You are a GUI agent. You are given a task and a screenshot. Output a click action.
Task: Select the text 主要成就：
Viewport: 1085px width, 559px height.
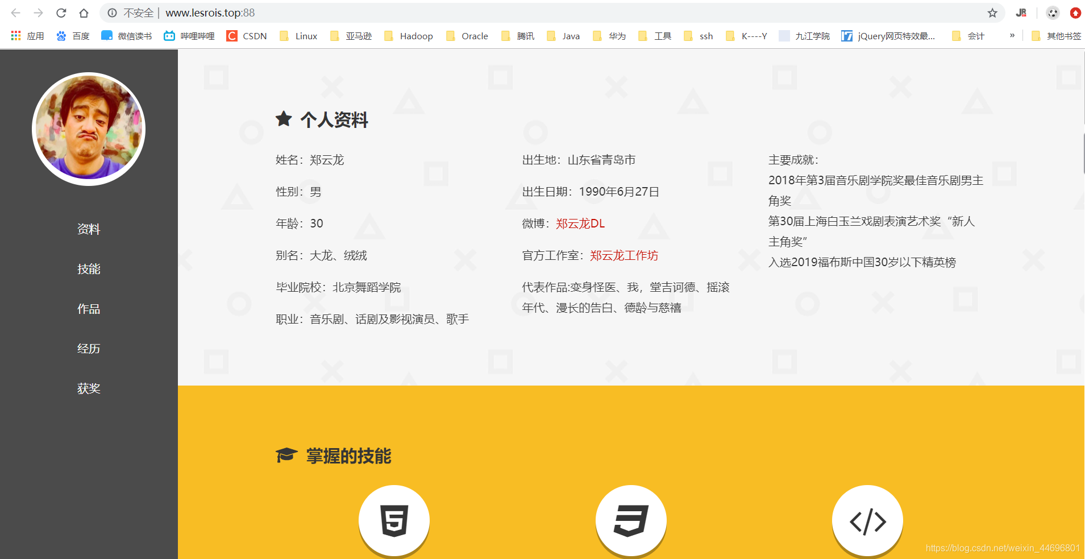pyautogui.click(x=793, y=160)
